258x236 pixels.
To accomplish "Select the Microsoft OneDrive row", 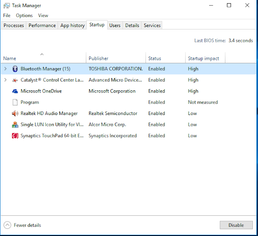I will coord(129,91).
